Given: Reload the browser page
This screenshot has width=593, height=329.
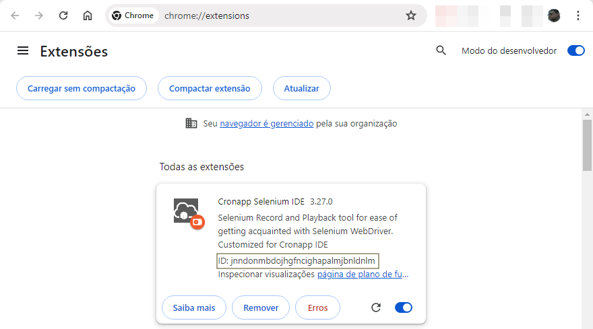Looking at the screenshot, I should coord(63,15).
